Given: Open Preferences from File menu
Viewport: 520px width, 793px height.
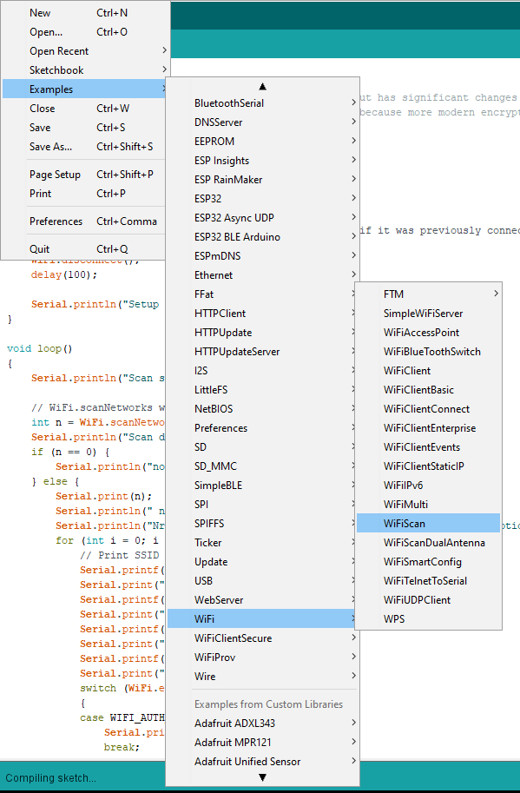Looking at the screenshot, I should (x=84, y=221).
